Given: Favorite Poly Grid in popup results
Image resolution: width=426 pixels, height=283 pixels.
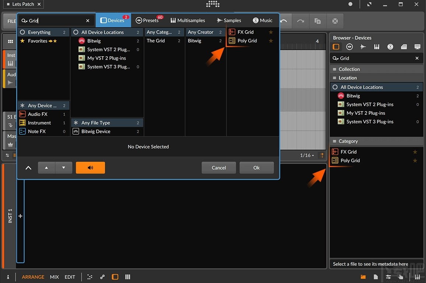Looking at the screenshot, I should tap(271, 41).
